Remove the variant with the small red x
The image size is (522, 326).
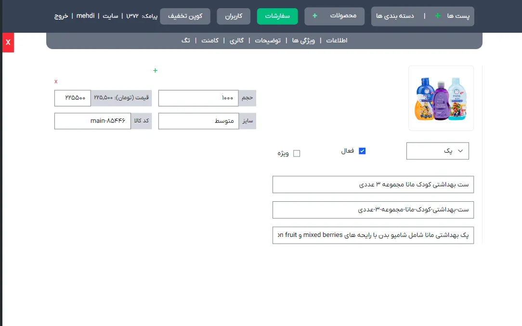click(x=56, y=81)
